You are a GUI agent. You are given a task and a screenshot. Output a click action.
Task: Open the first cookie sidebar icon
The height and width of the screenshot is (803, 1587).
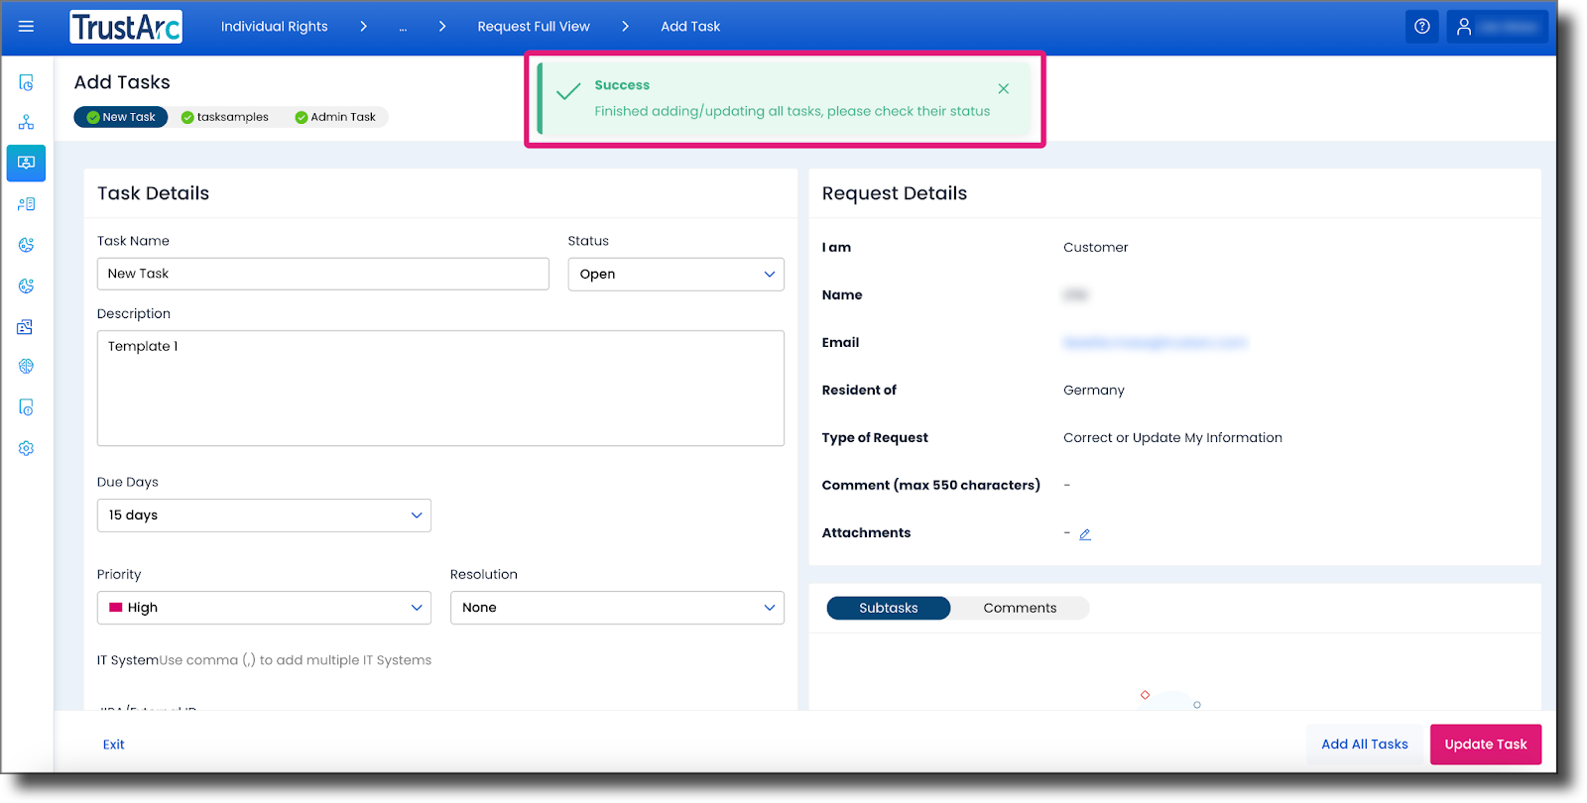click(x=27, y=245)
